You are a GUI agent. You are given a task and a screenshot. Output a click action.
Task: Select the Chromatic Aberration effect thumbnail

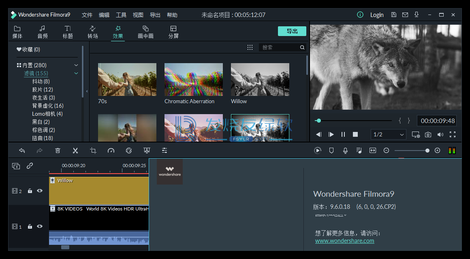pyautogui.click(x=194, y=79)
